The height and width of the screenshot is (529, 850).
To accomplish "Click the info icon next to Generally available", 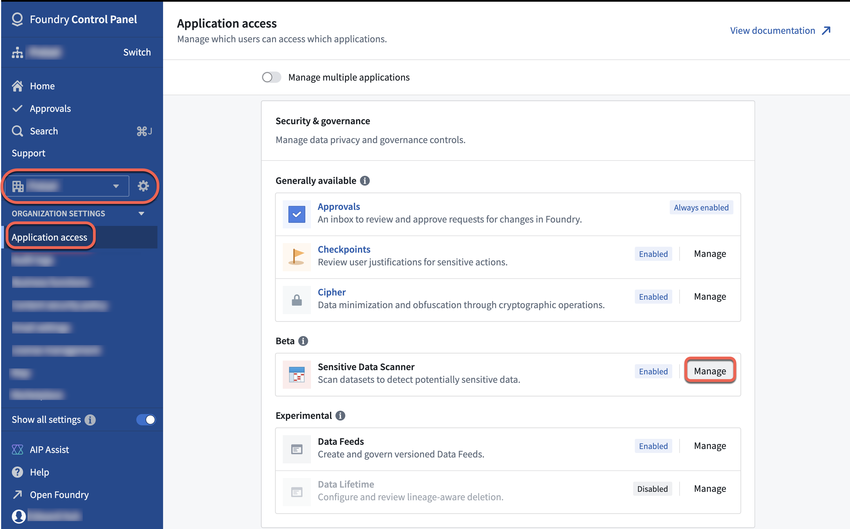I will click(365, 181).
